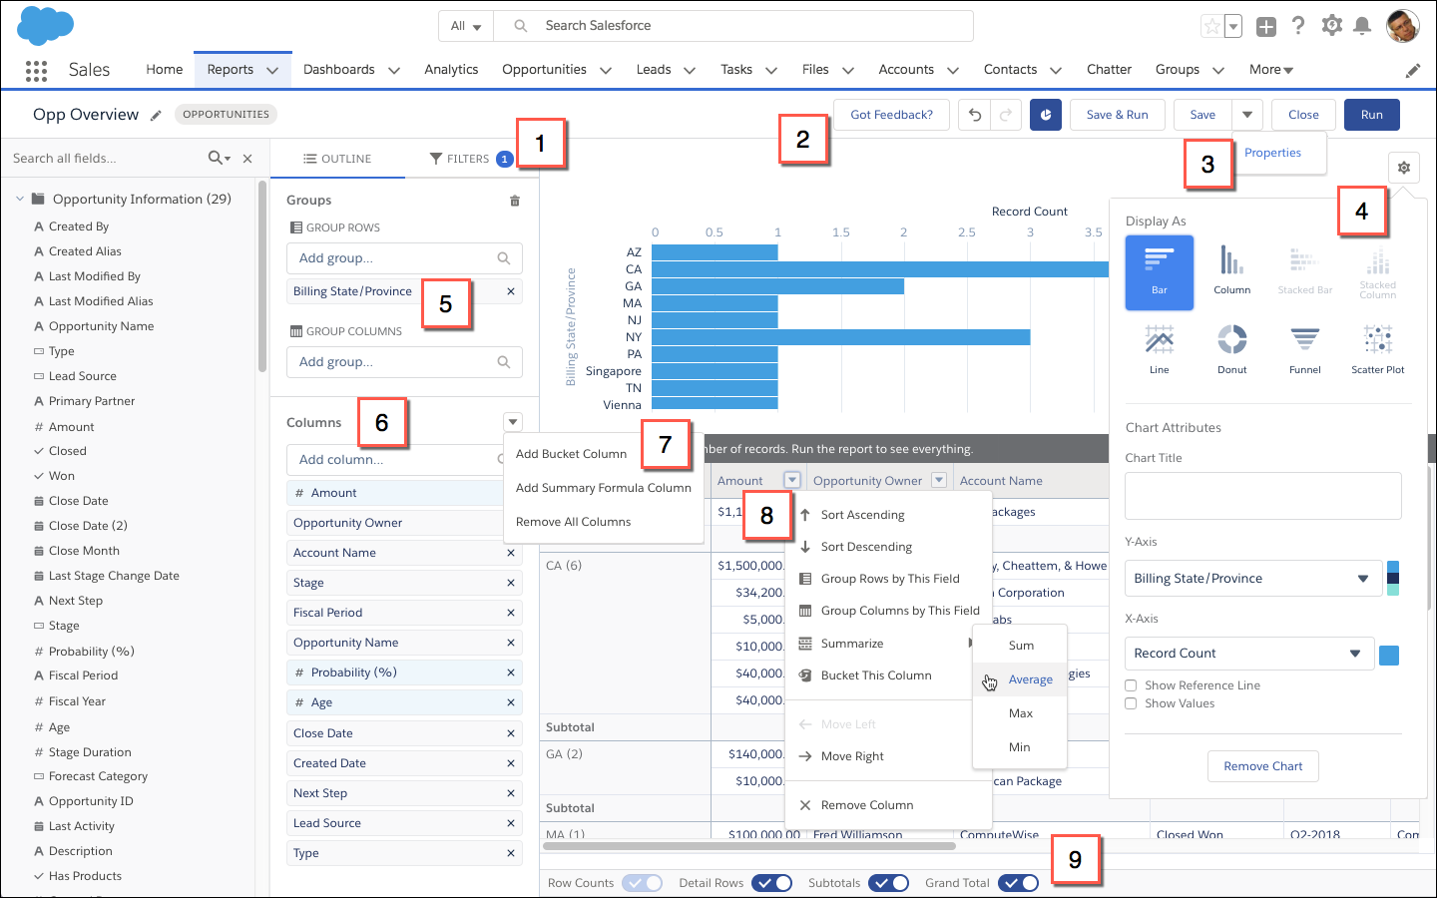Select the Funnel chart type

(1304, 344)
